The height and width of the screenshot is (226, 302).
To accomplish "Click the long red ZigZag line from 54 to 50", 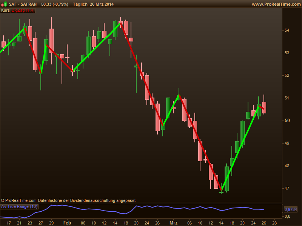I will pos(142,74).
